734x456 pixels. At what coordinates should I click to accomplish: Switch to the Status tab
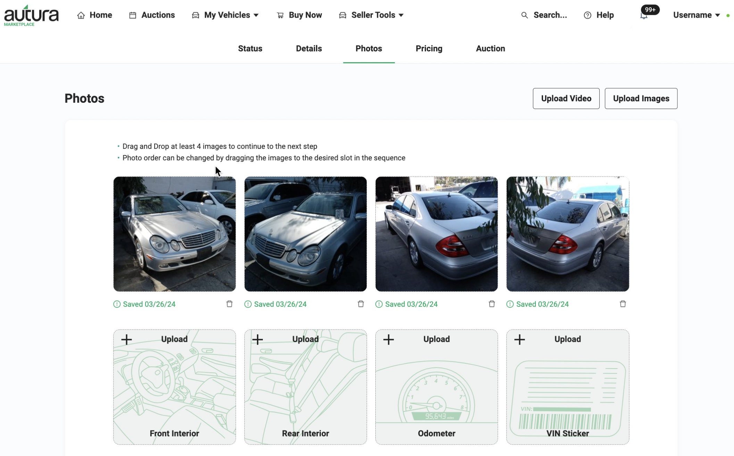pyautogui.click(x=250, y=49)
